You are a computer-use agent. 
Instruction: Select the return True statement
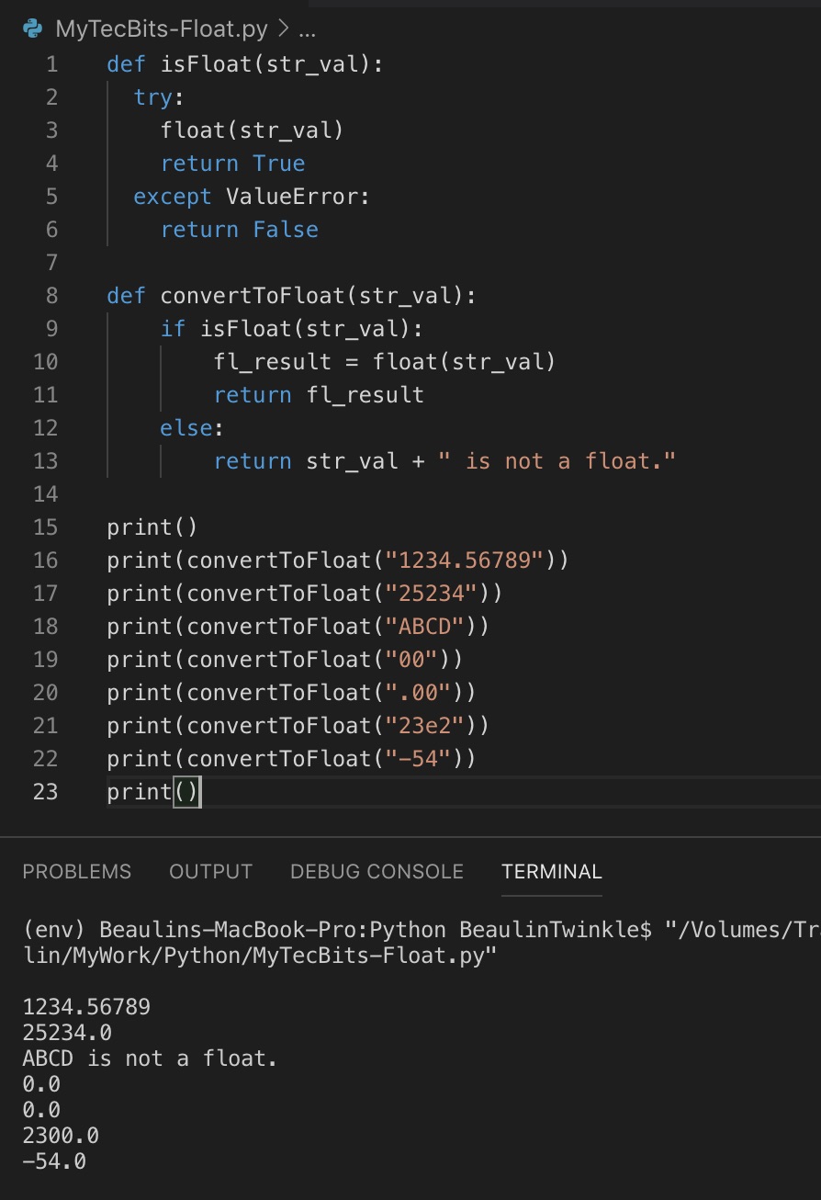coord(232,163)
